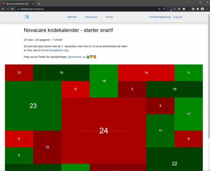Click the paw-shaped extension icon
Image resolution: width=210 pixels, height=171 pixels.
point(179,9)
